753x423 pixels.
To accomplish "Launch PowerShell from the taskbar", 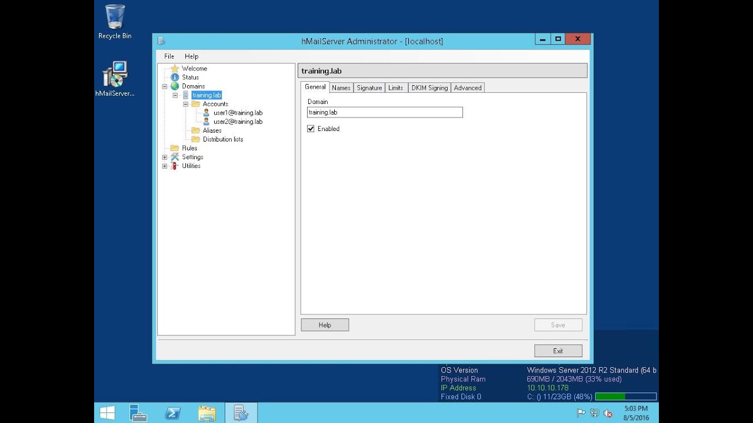I will point(172,413).
